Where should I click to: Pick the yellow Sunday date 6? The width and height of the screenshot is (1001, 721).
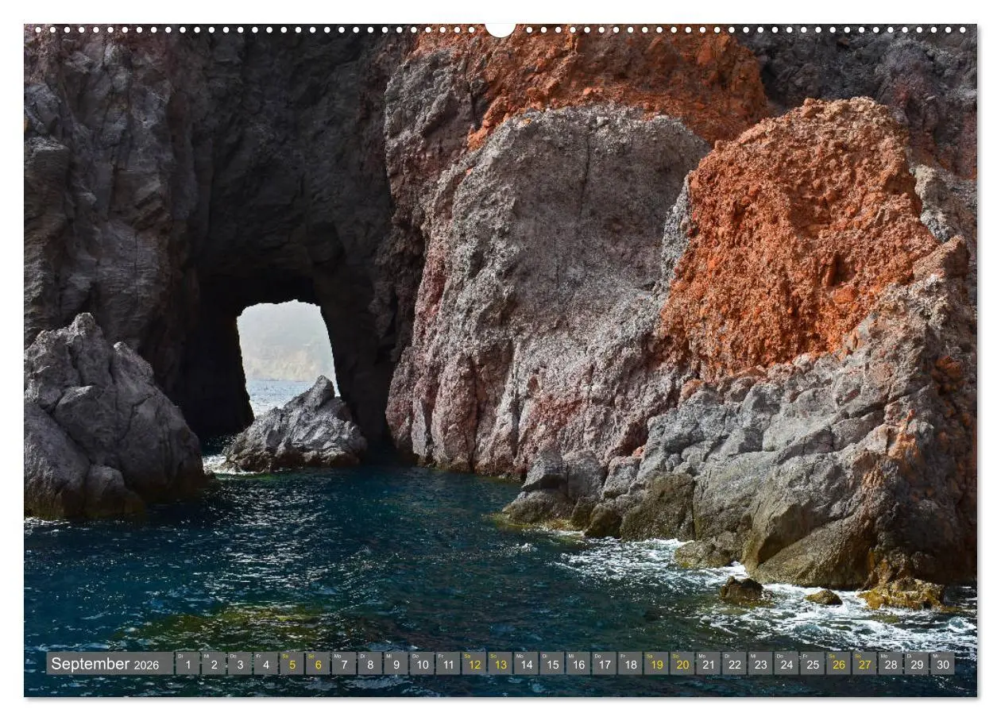[x=318, y=664]
